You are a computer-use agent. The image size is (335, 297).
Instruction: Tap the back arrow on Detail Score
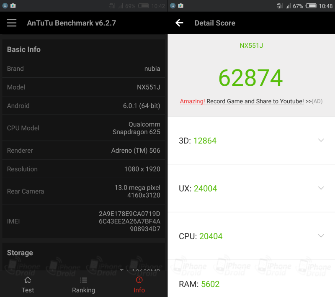tap(179, 23)
